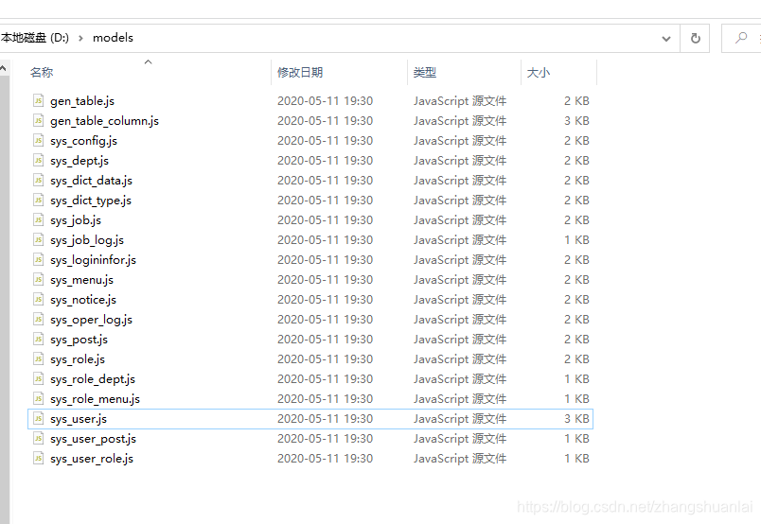Select file name gen_table_column.js
761x524 pixels.
pos(104,121)
